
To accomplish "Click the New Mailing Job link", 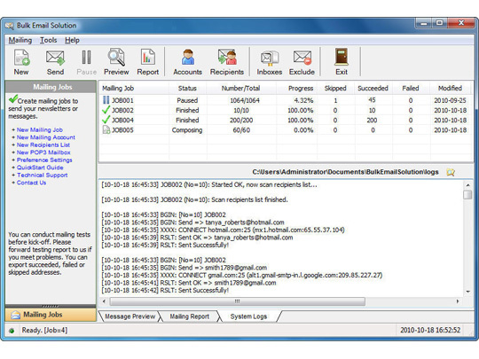I will pos(40,129).
